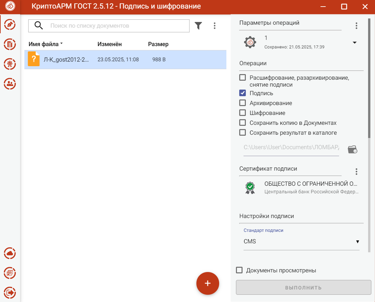
Task: Click the orange unknown file type icon
Action: [34, 59]
